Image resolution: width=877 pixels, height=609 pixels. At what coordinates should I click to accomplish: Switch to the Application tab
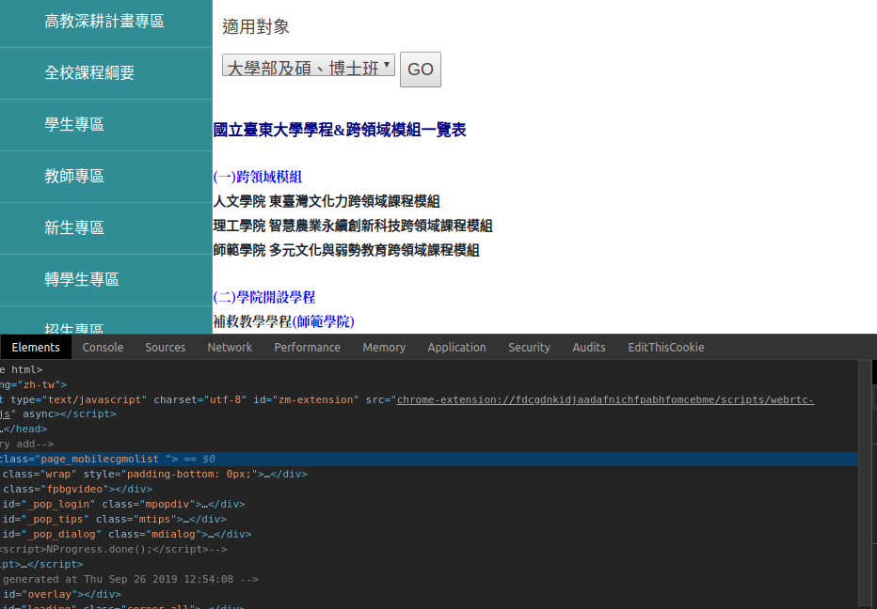(x=457, y=348)
